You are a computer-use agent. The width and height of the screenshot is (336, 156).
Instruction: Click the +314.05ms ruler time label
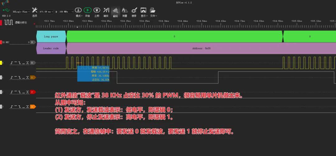106,21
